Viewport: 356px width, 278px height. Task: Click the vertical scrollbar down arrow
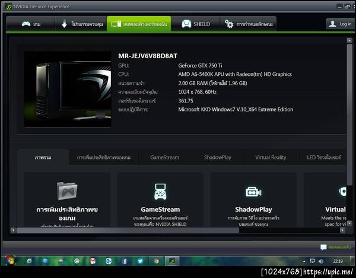click(349, 223)
